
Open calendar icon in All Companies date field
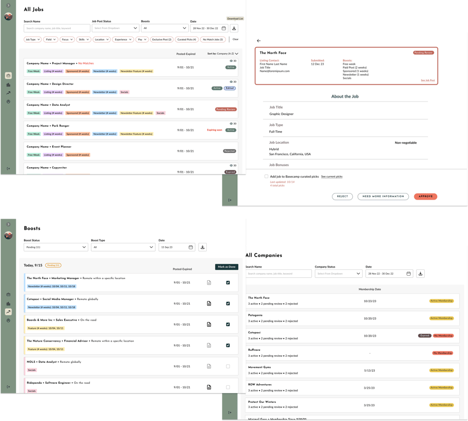(408, 274)
